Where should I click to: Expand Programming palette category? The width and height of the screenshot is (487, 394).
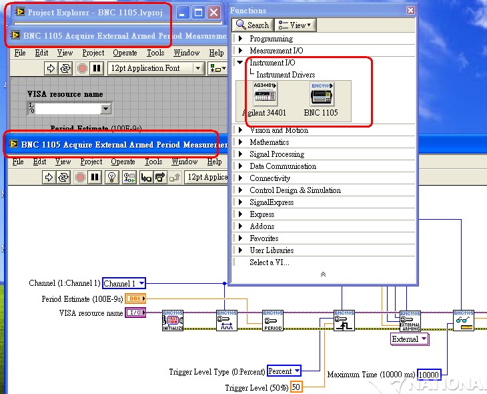[x=240, y=39]
